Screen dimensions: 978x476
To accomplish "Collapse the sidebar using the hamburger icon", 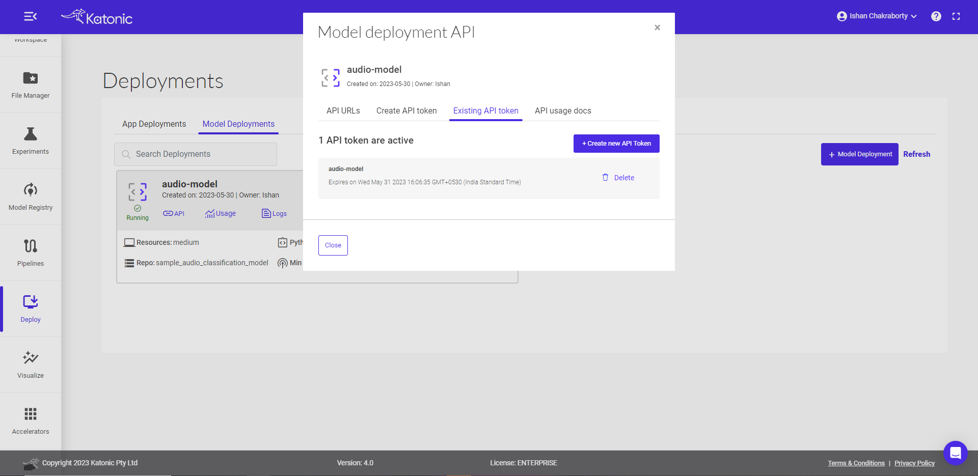I will 31,16.
